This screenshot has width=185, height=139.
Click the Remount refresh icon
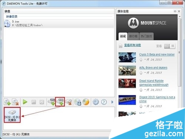click(42, 102)
